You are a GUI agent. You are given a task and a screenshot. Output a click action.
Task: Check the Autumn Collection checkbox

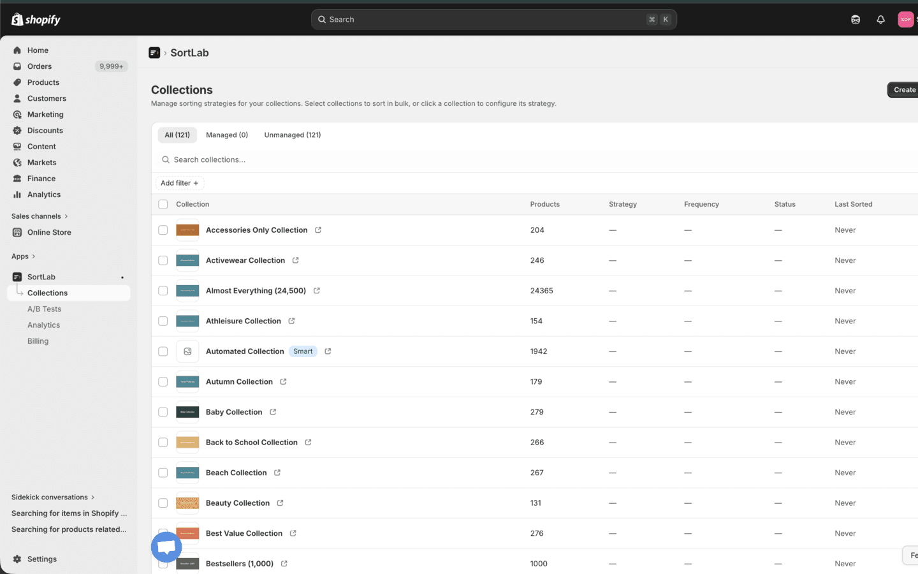tap(163, 381)
